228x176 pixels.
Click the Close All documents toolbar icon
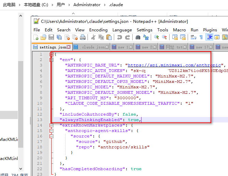[75, 37]
